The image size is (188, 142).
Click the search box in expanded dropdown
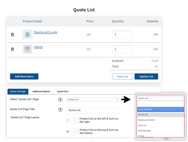coord(160,104)
